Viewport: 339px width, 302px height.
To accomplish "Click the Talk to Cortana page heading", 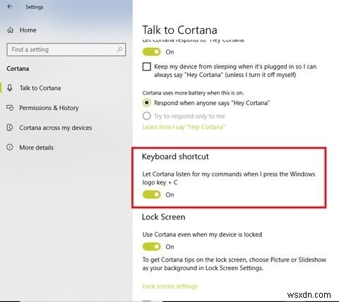I will pyautogui.click(x=179, y=30).
